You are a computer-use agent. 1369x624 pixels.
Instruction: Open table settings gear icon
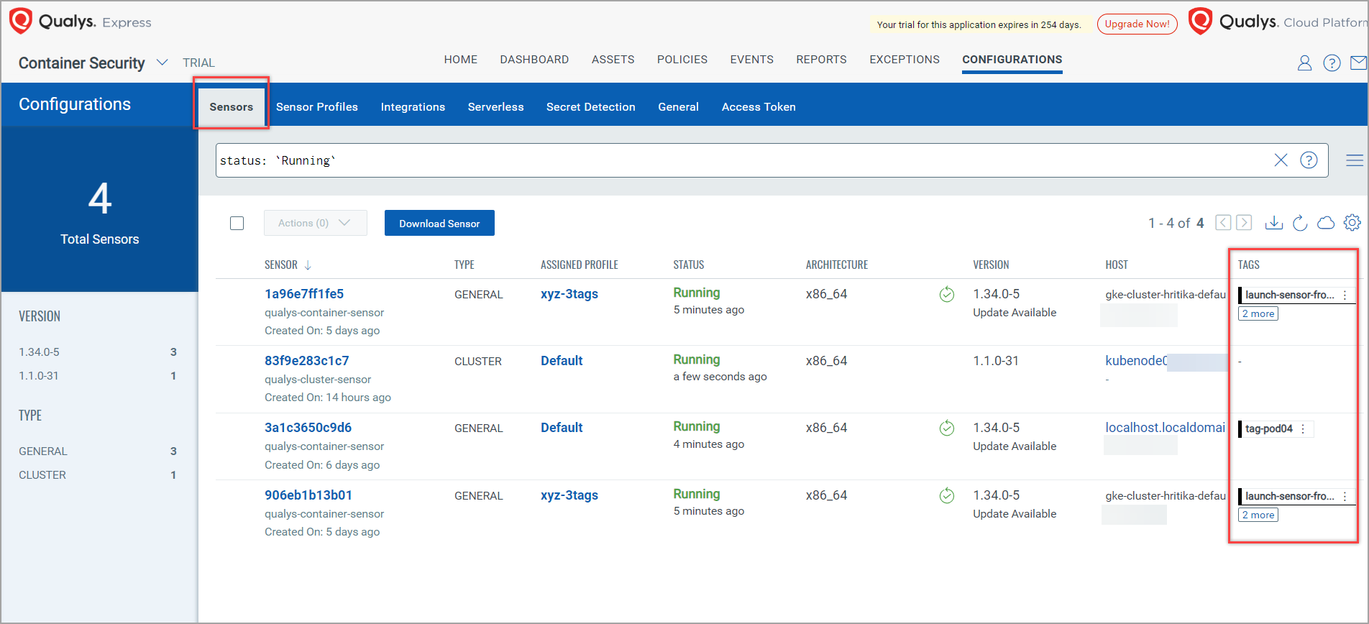[x=1352, y=223]
